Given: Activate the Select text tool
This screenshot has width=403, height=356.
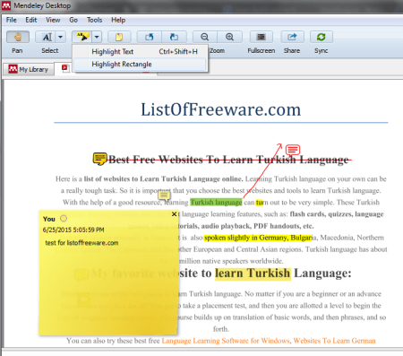Looking at the screenshot, I should pyautogui.click(x=47, y=37).
